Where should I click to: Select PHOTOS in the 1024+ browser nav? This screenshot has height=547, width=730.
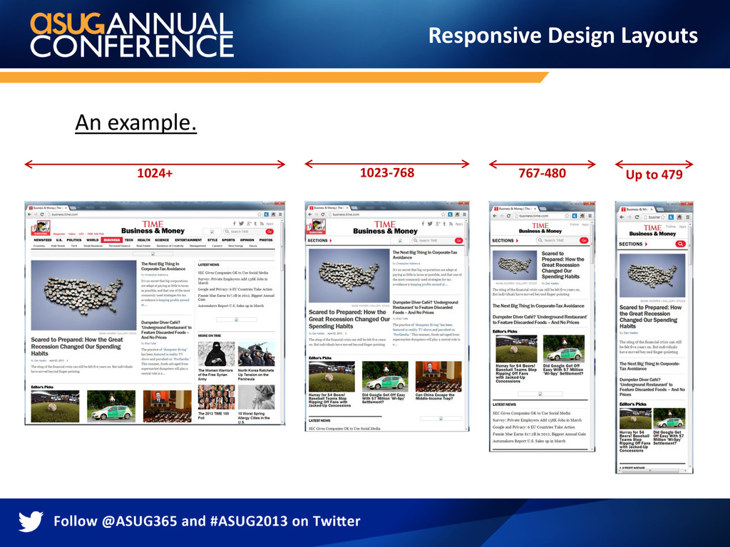(x=266, y=240)
